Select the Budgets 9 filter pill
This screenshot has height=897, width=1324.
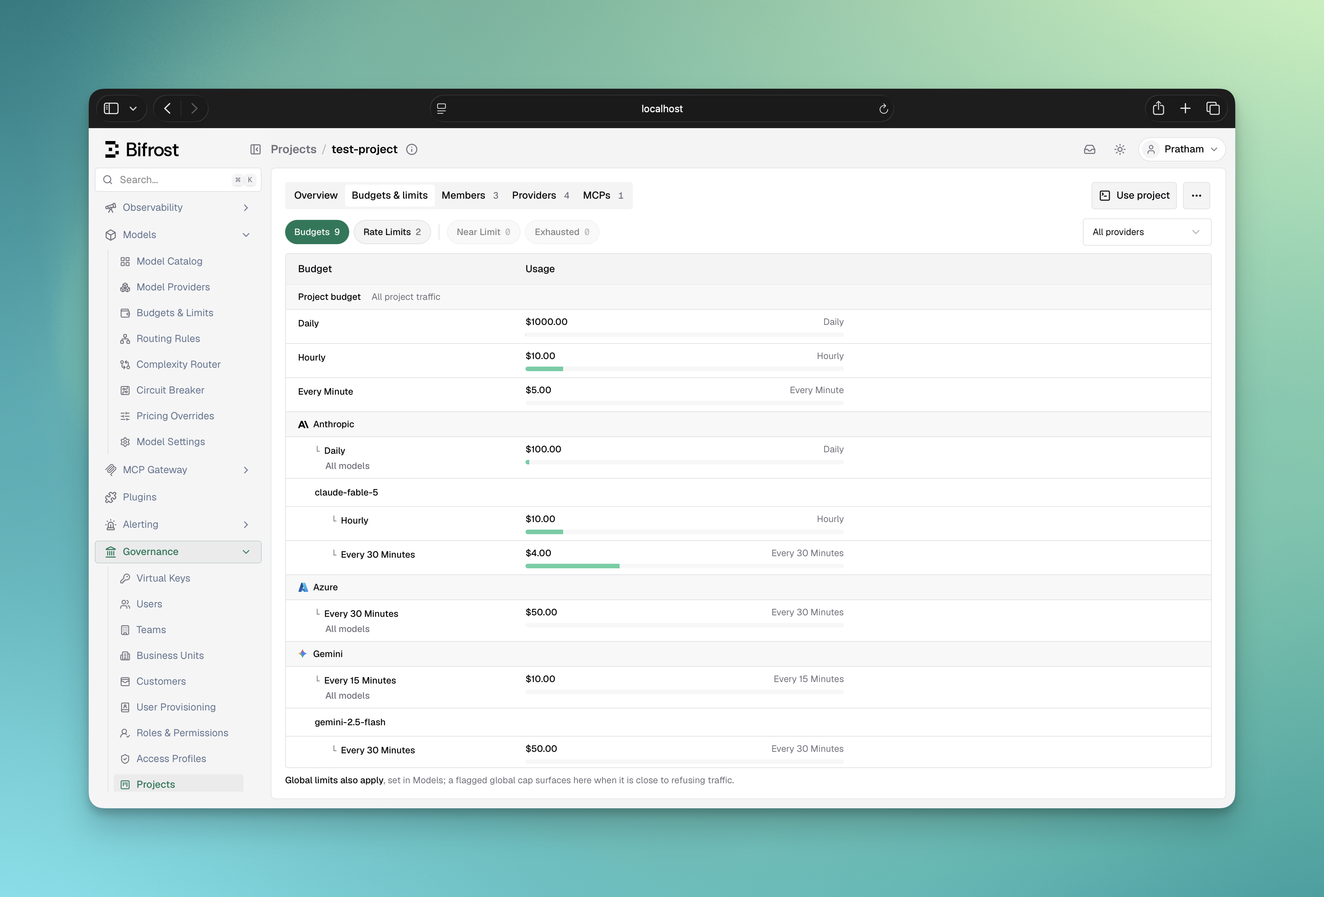[x=317, y=232]
